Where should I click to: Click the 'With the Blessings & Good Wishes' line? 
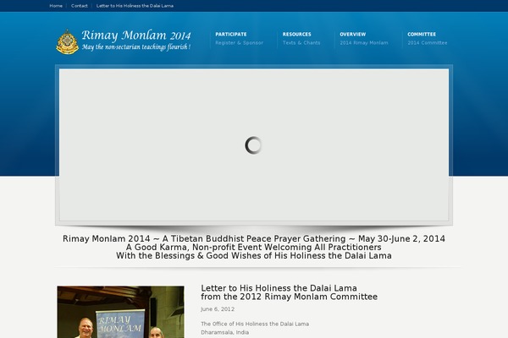point(254,256)
